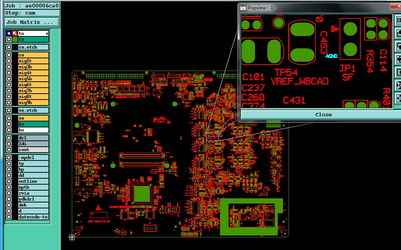
Task: Click the AGND net label in Popview
Action: [331, 56]
